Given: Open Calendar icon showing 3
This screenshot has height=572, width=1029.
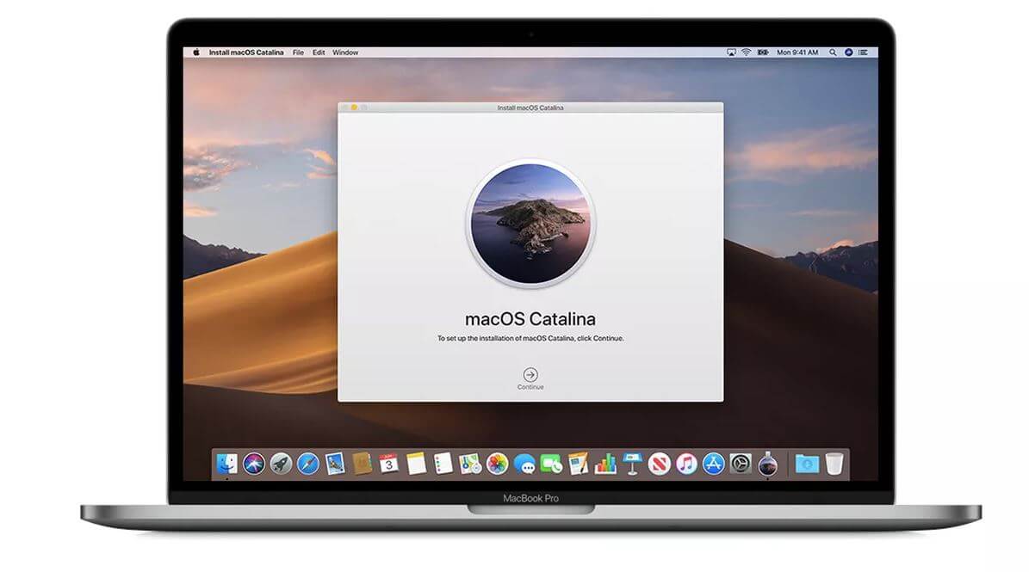Looking at the screenshot, I should 388,464.
